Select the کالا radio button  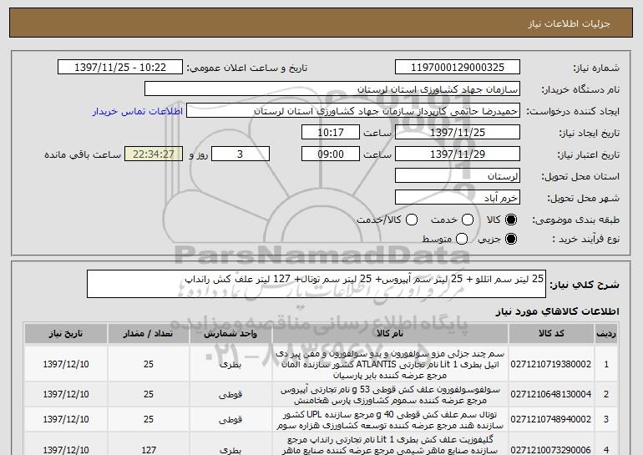click(511, 220)
